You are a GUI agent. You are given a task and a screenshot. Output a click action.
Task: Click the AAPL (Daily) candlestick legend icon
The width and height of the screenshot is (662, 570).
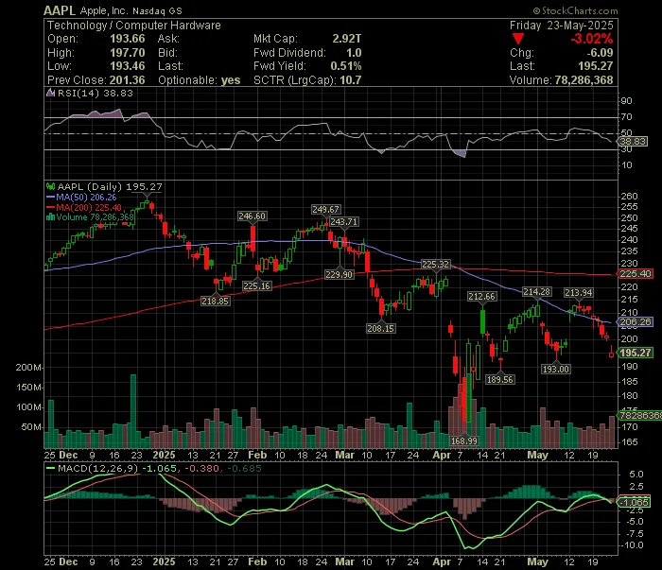(x=51, y=186)
